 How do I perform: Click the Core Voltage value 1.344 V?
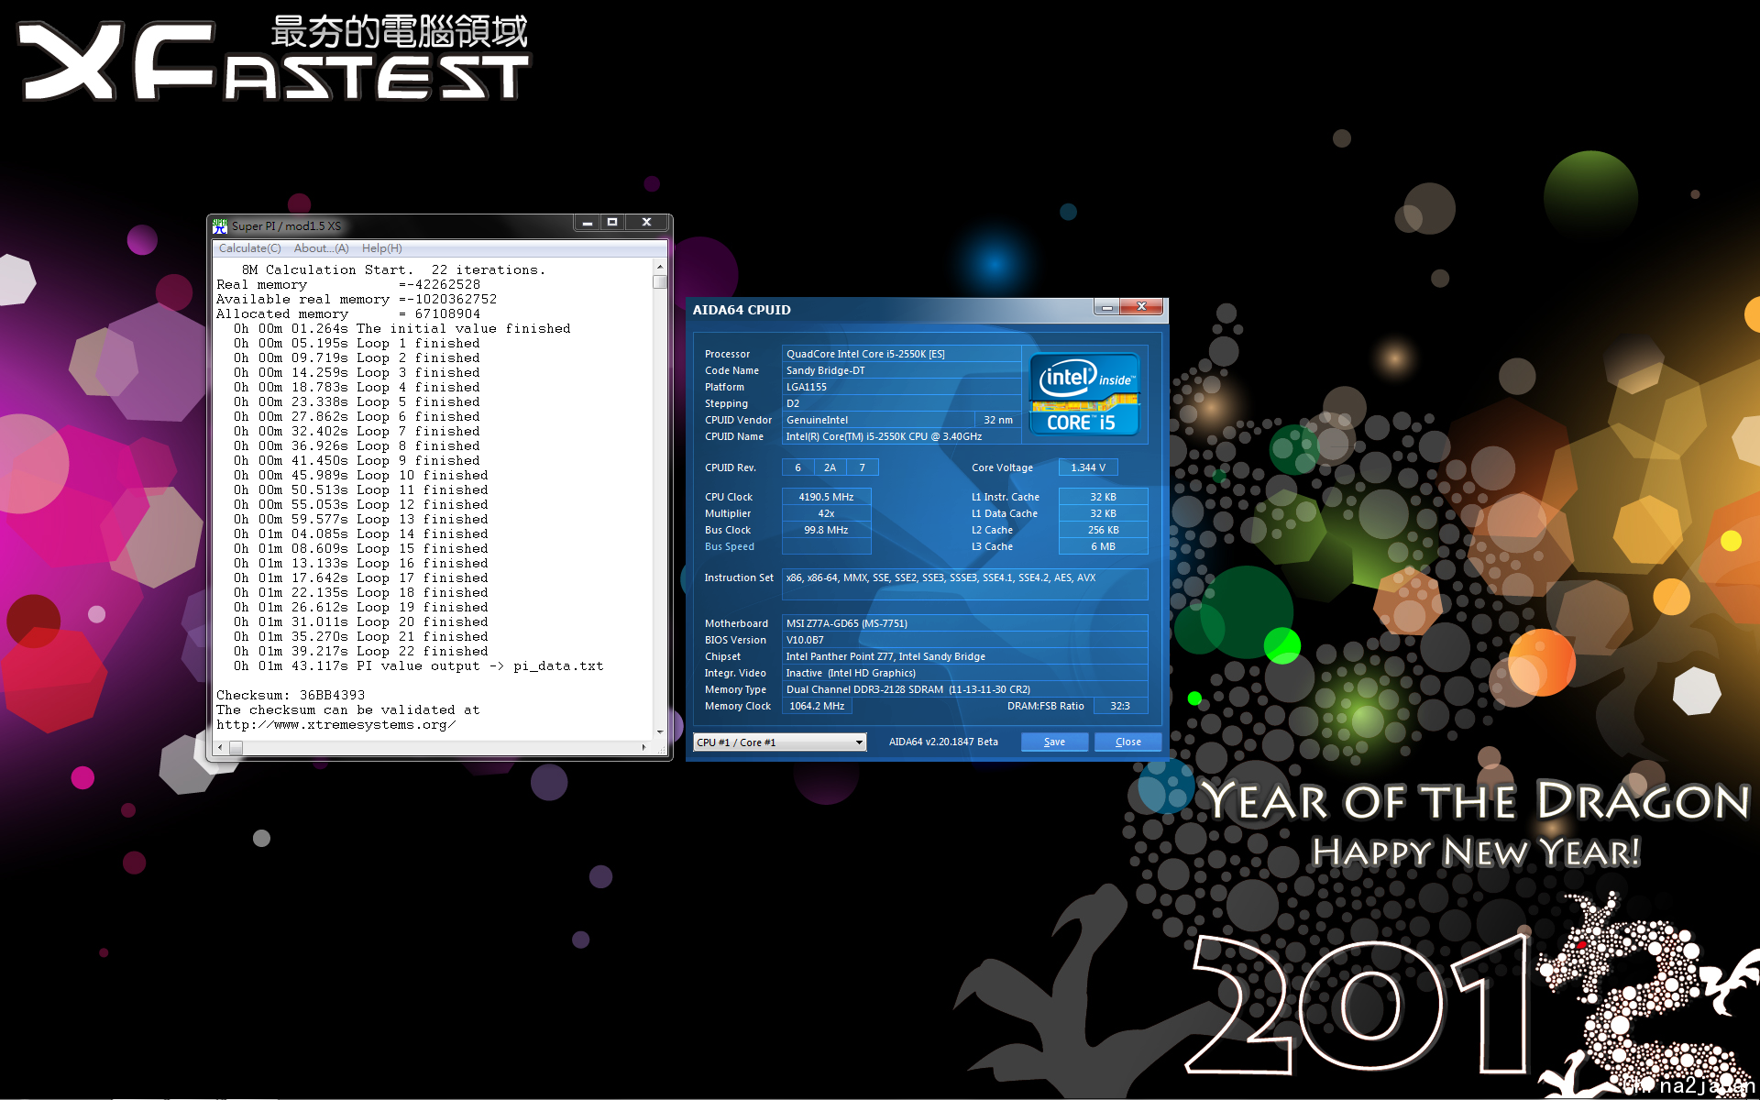coord(1088,467)
